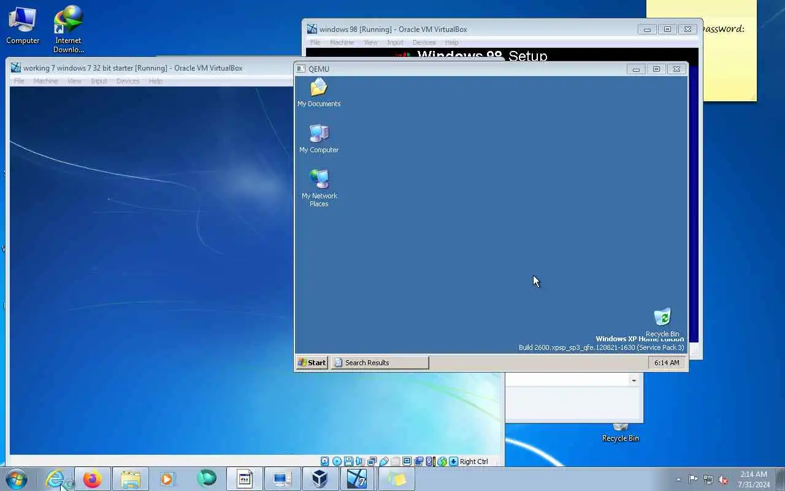This screenshot has width=785, height=491.
Task: Switch to VirtualBox cube icon on taskbar
Action: point(320,479)
